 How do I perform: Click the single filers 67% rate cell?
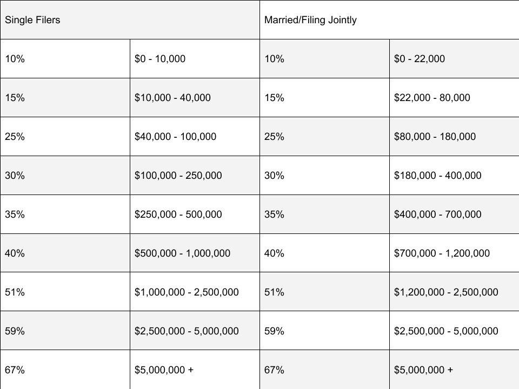[65, 370]
